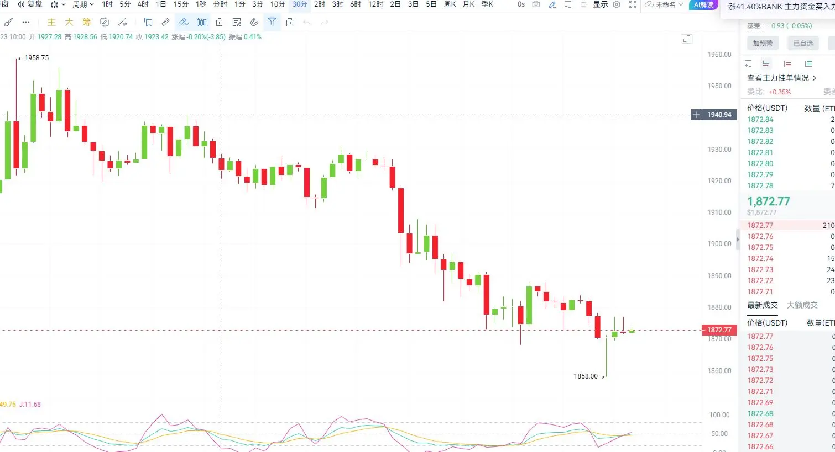Toggle the 大 large-order indicator

[x=69, y=23]
